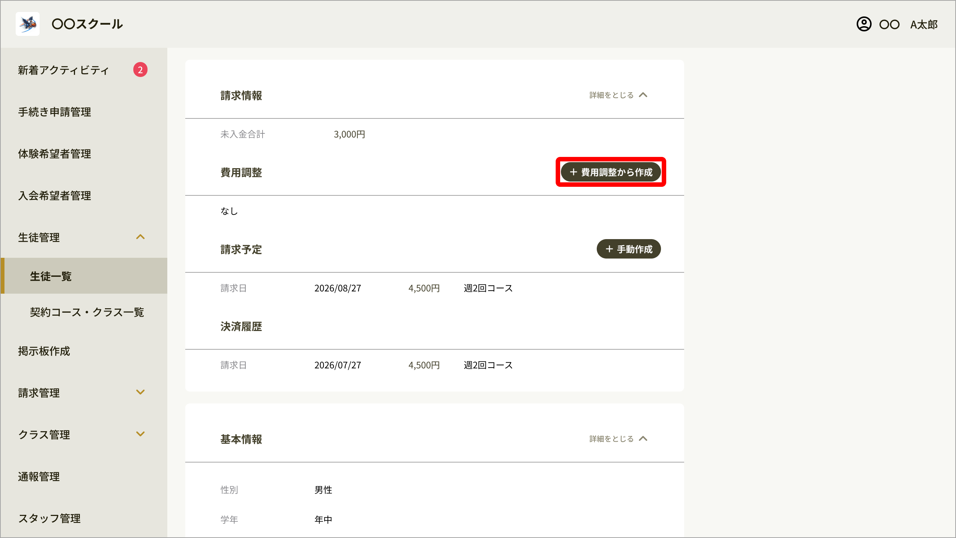Image resolution: width=956 pixels, height=538 pixels.
Task: Click 週2回コース in the 2026/07/27 row
Action: tap(488, 365)
